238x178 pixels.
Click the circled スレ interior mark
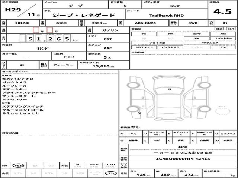[111, 173]
